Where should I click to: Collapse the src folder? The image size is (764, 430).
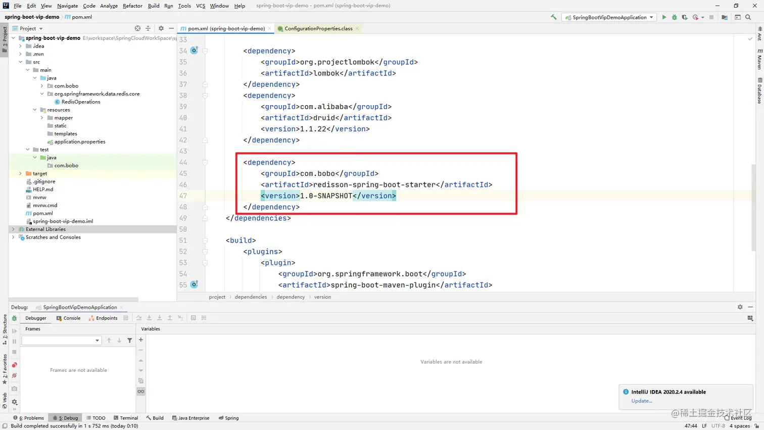pos(21,62)
